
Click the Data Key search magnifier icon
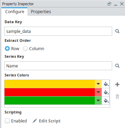click(x=117, y=31)
